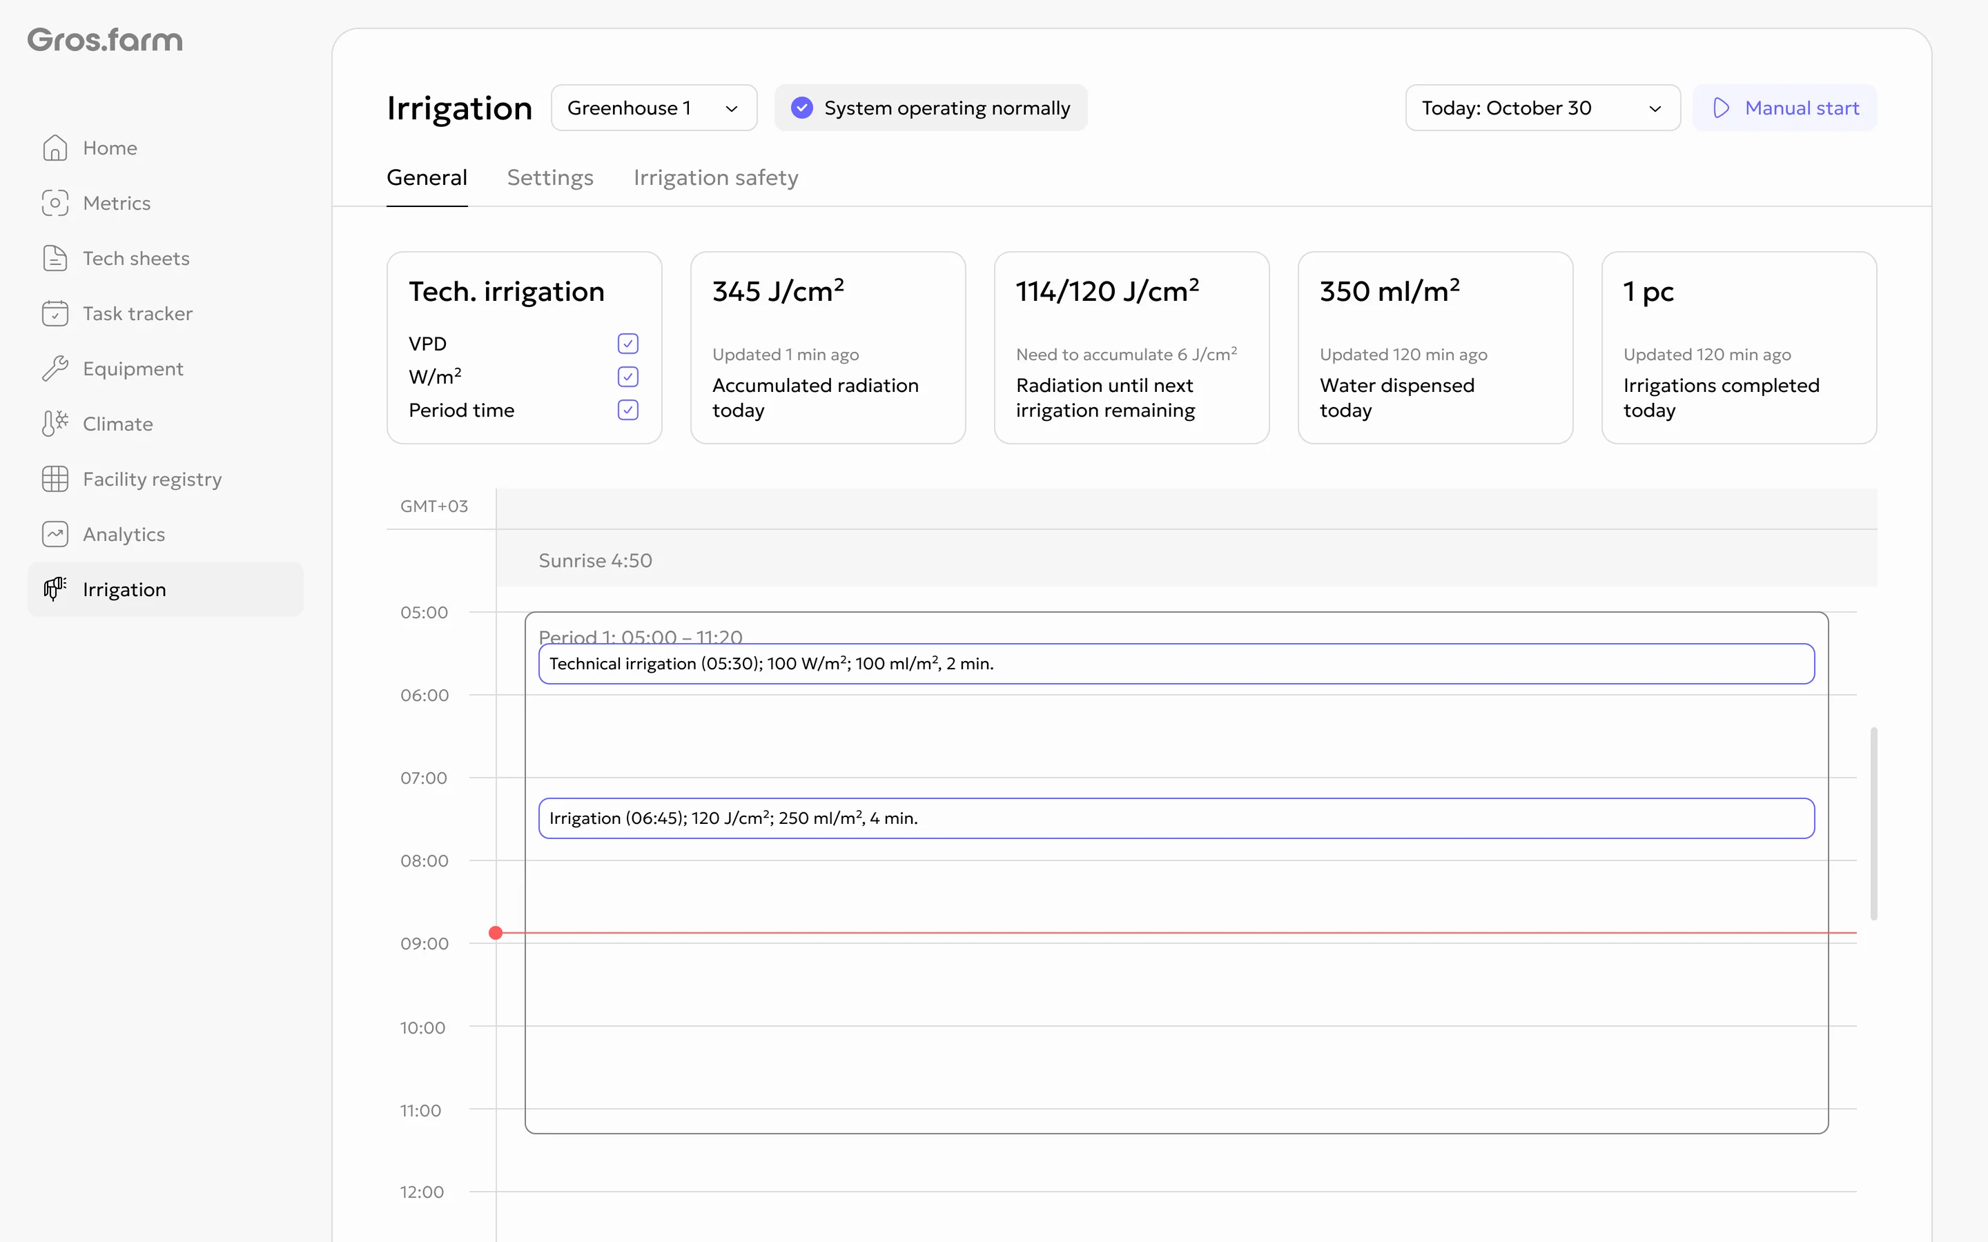Click Need to accumulate 6 J/cm² text
Image resolution: width=1988 pixels, height=1242 pixels.
pyautogui.click(x=1127, y=354)
